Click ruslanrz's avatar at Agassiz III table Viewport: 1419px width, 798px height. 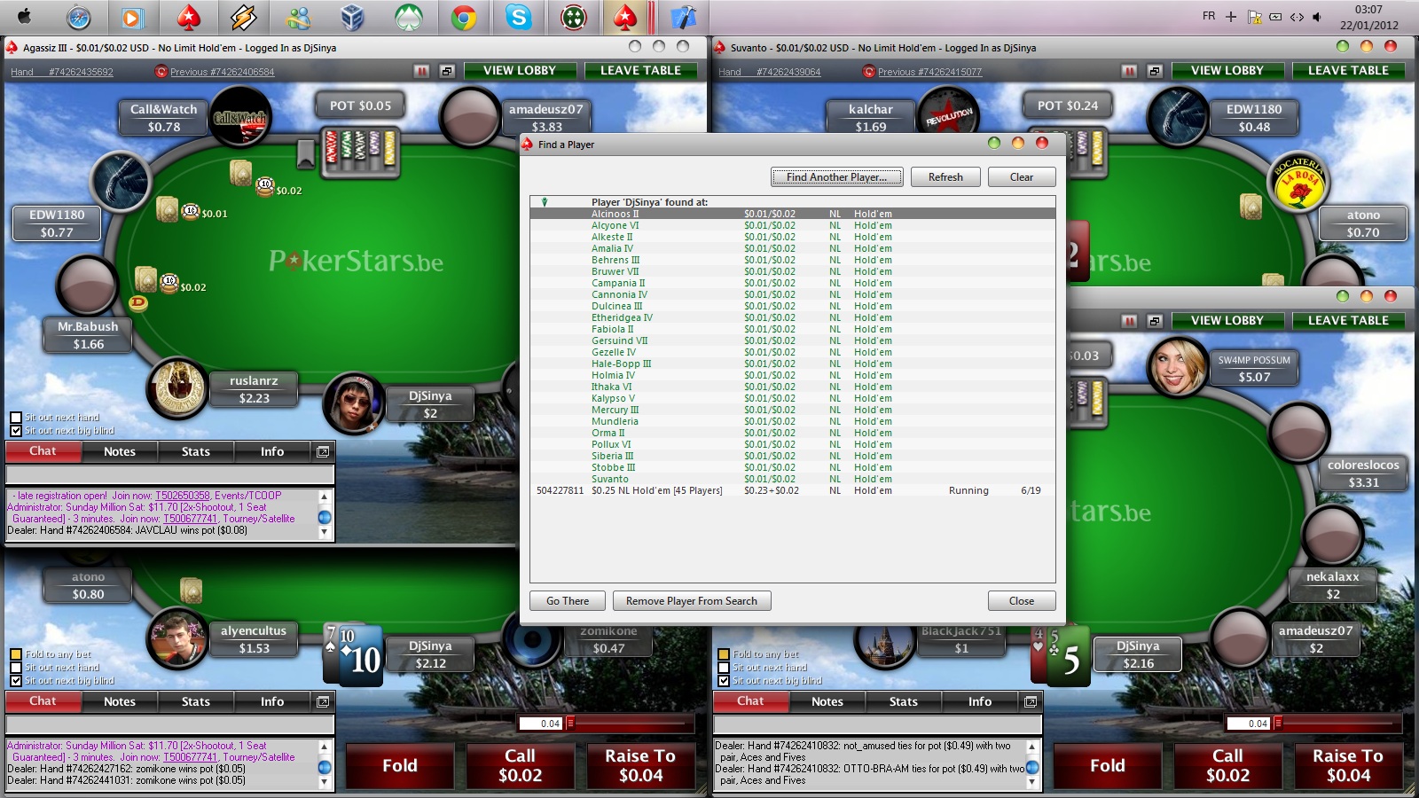177,388
